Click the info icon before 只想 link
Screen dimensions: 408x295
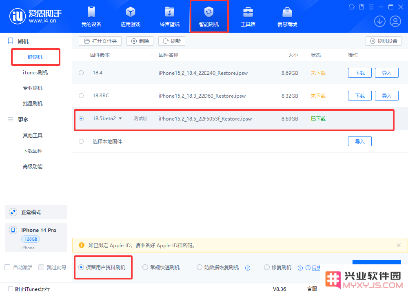pyautogui.click(x=308, y=268)
